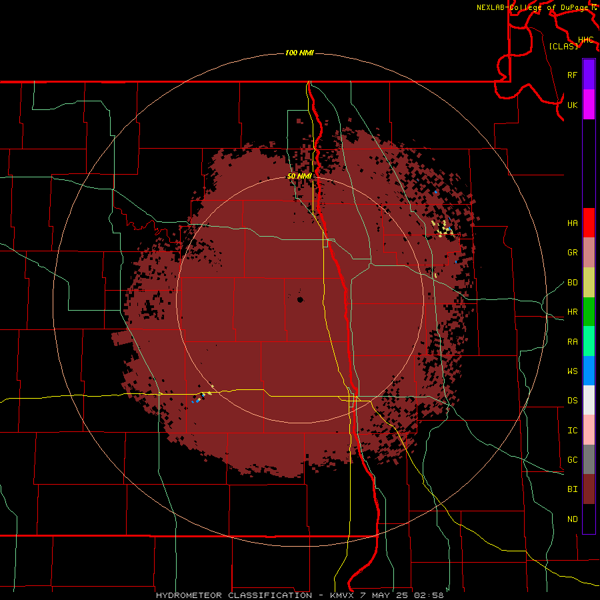The image size is (600, 600).
Task: Click the BI dark red legend swatch
Action: point(589,489)
